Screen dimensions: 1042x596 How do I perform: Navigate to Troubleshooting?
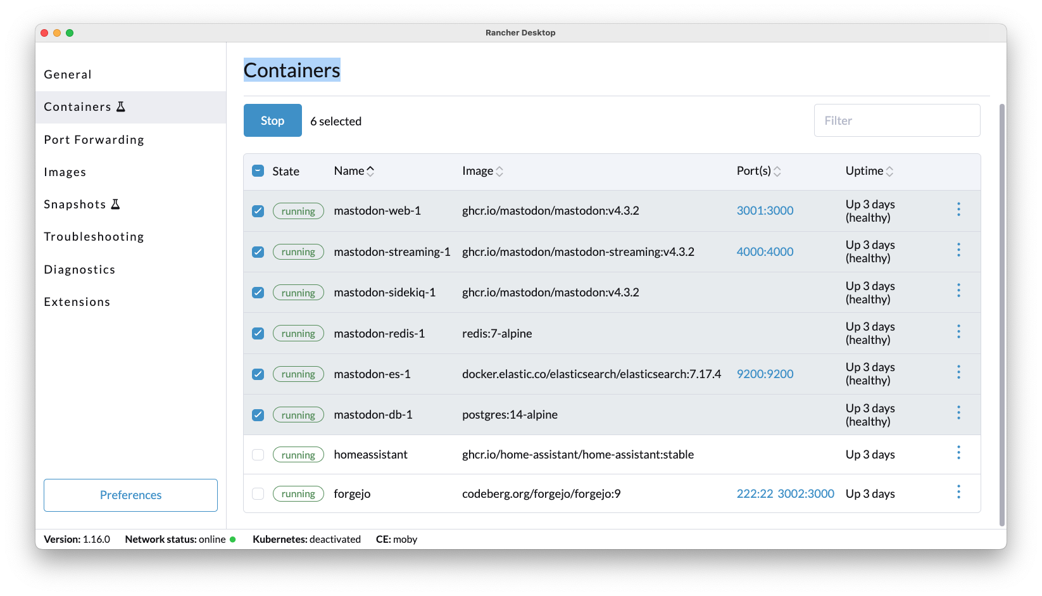[130, 237]
